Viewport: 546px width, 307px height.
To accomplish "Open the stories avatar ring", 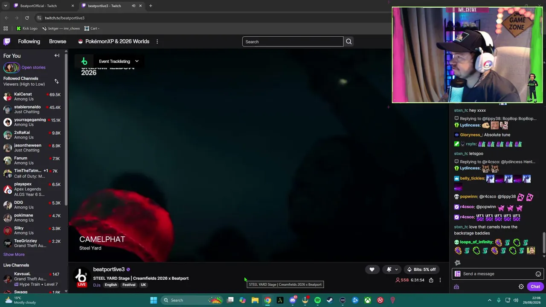I will tap(12, 67).
